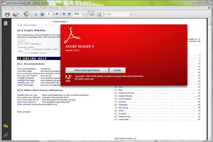The image size is (213, 142).
Task: Click the current page number field
Action: point(49,14)
